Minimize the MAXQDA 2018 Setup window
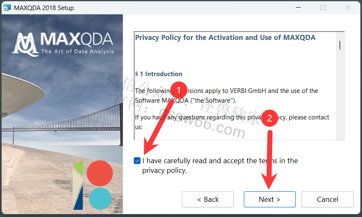This screenshot has width=362, height=217. pyautogui.click(x=298, y=8)
